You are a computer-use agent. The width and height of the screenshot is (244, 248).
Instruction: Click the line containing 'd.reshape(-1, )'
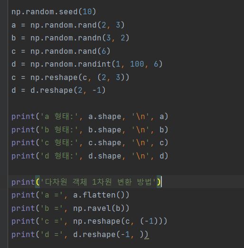pyautogui.click(x=80, y=235)
